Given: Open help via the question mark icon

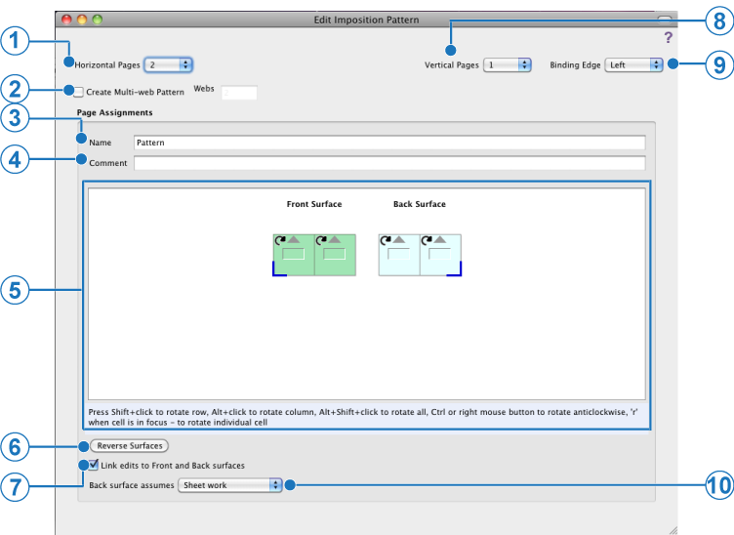Looking at the screenshot, I should click(668, 38).
